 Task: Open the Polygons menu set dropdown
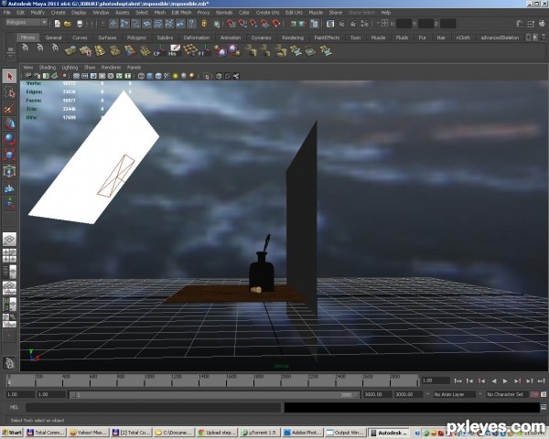click(27, 22)
